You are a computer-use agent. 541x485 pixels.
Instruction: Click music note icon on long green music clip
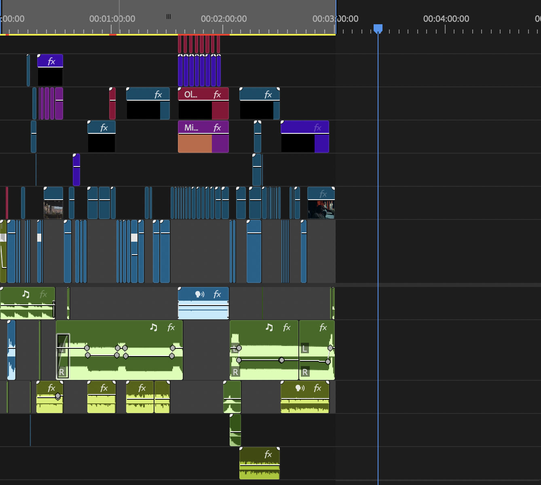[x=154, y=327]
